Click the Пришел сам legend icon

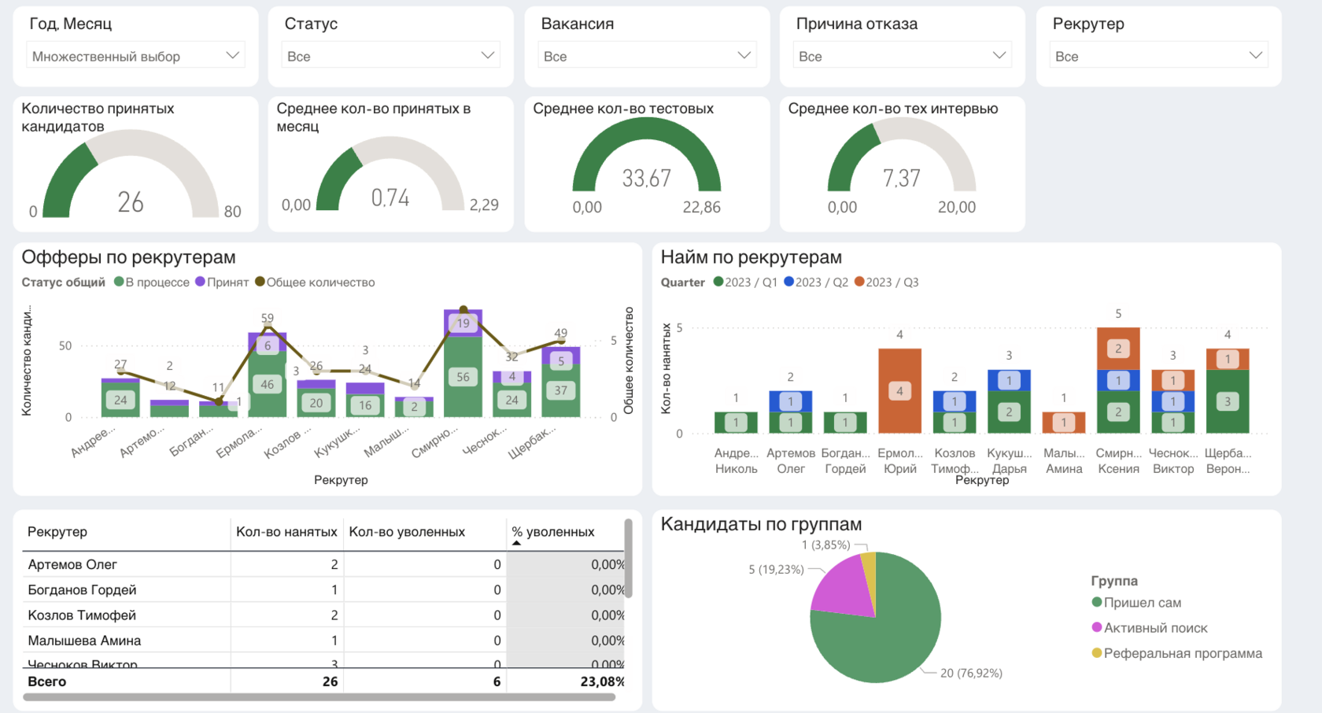click(x=1097, y=603)
